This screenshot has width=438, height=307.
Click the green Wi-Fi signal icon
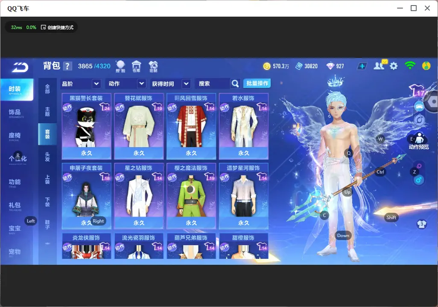click(410, 66)
